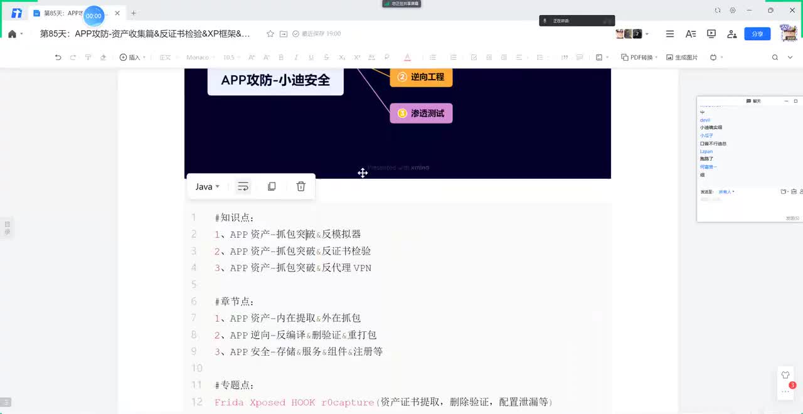Toggle bold formatting

(x=280, y=57)
